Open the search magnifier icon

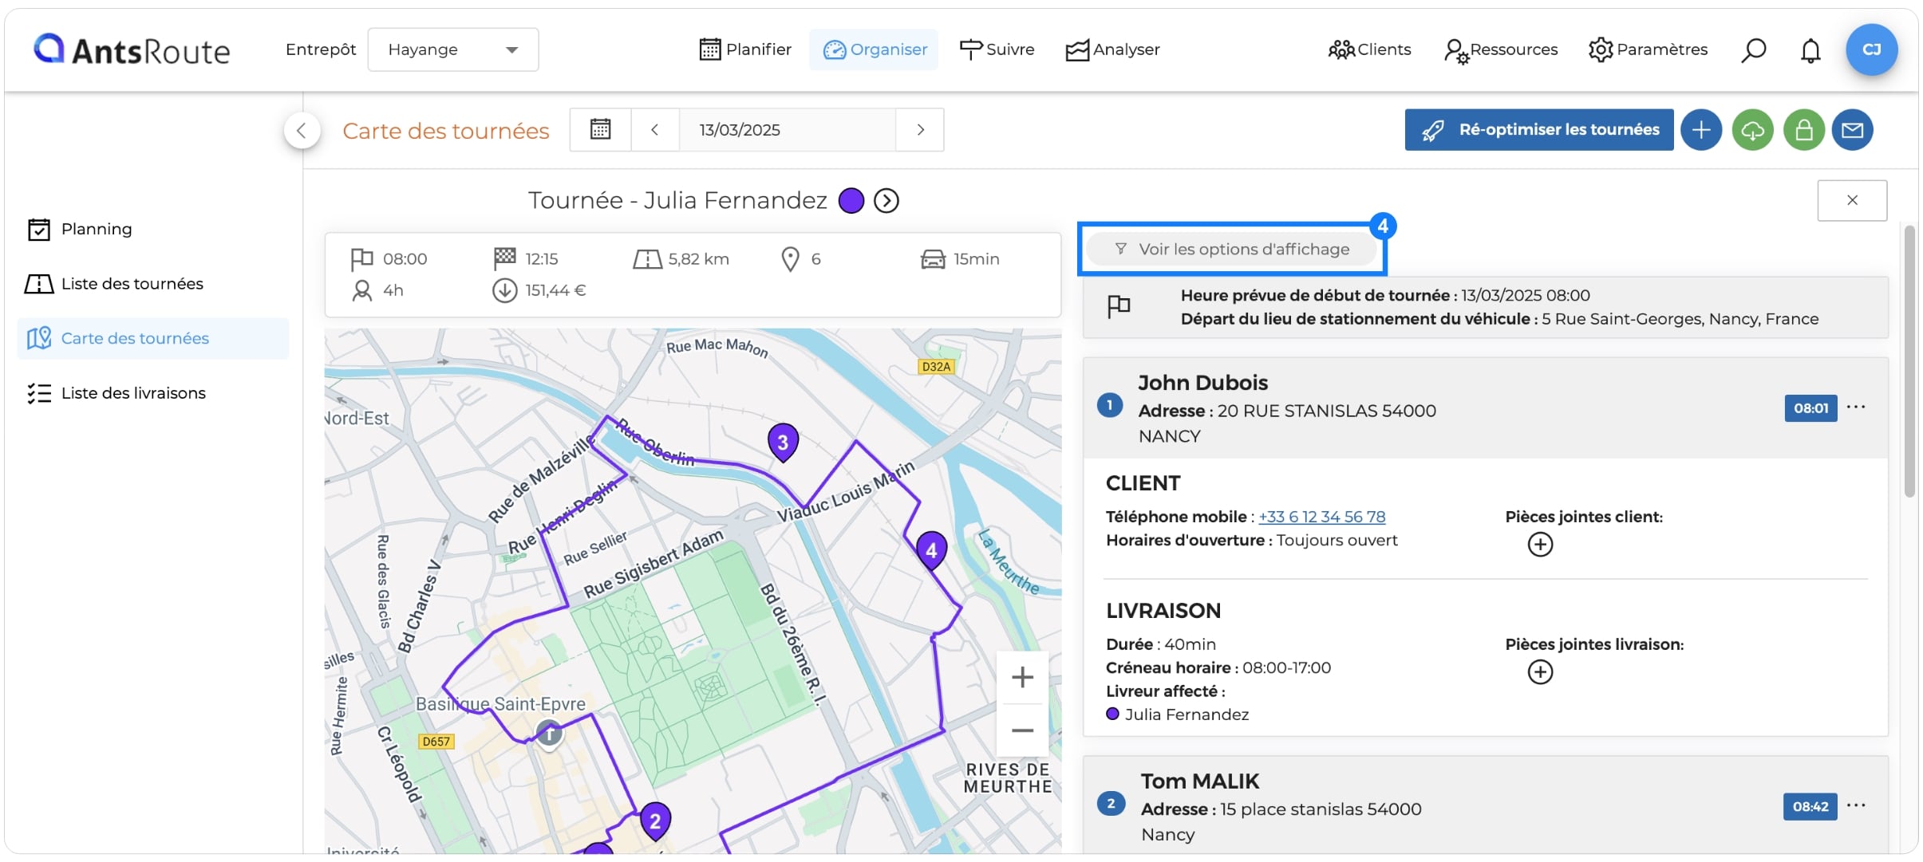(1753, 50)
